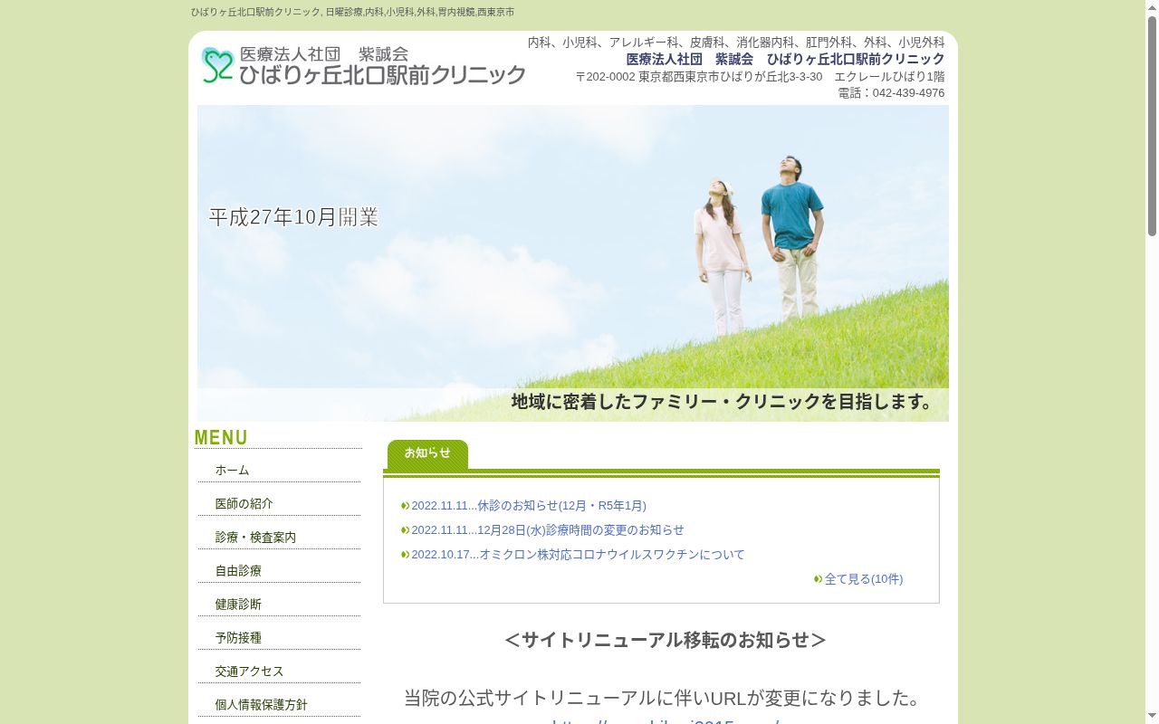Screen dimensions: 1159x724
Task: Click the 〒202-0002 address line text
Action: point(760,77)
